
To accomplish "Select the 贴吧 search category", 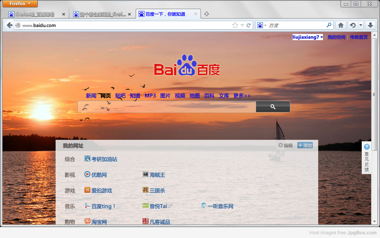I will pyautogui.click(x=120, y=96).
